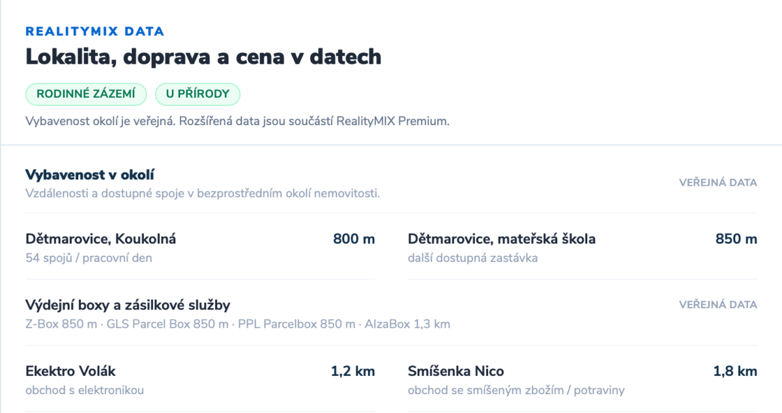Click the 1,8 km distance value
782x413 pixels.
[x=736, y=371]
